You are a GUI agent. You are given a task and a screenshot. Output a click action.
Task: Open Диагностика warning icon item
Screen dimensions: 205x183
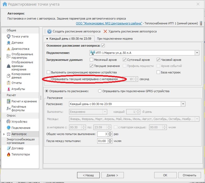[9, 49]
